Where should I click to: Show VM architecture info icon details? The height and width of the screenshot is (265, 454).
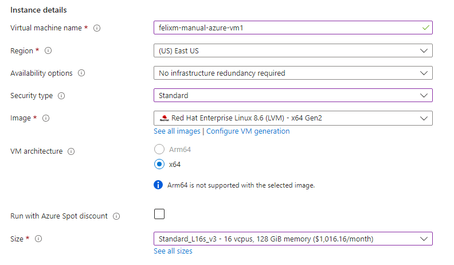(x=71, y=151)
